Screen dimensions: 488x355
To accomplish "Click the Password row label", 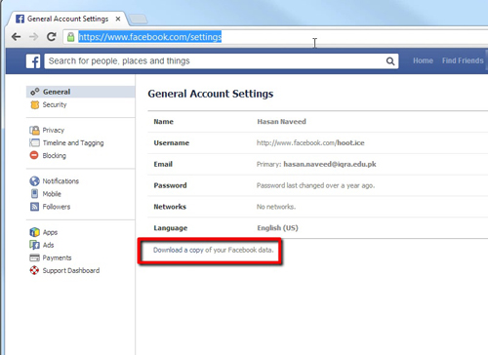I will tap(170, 185).
